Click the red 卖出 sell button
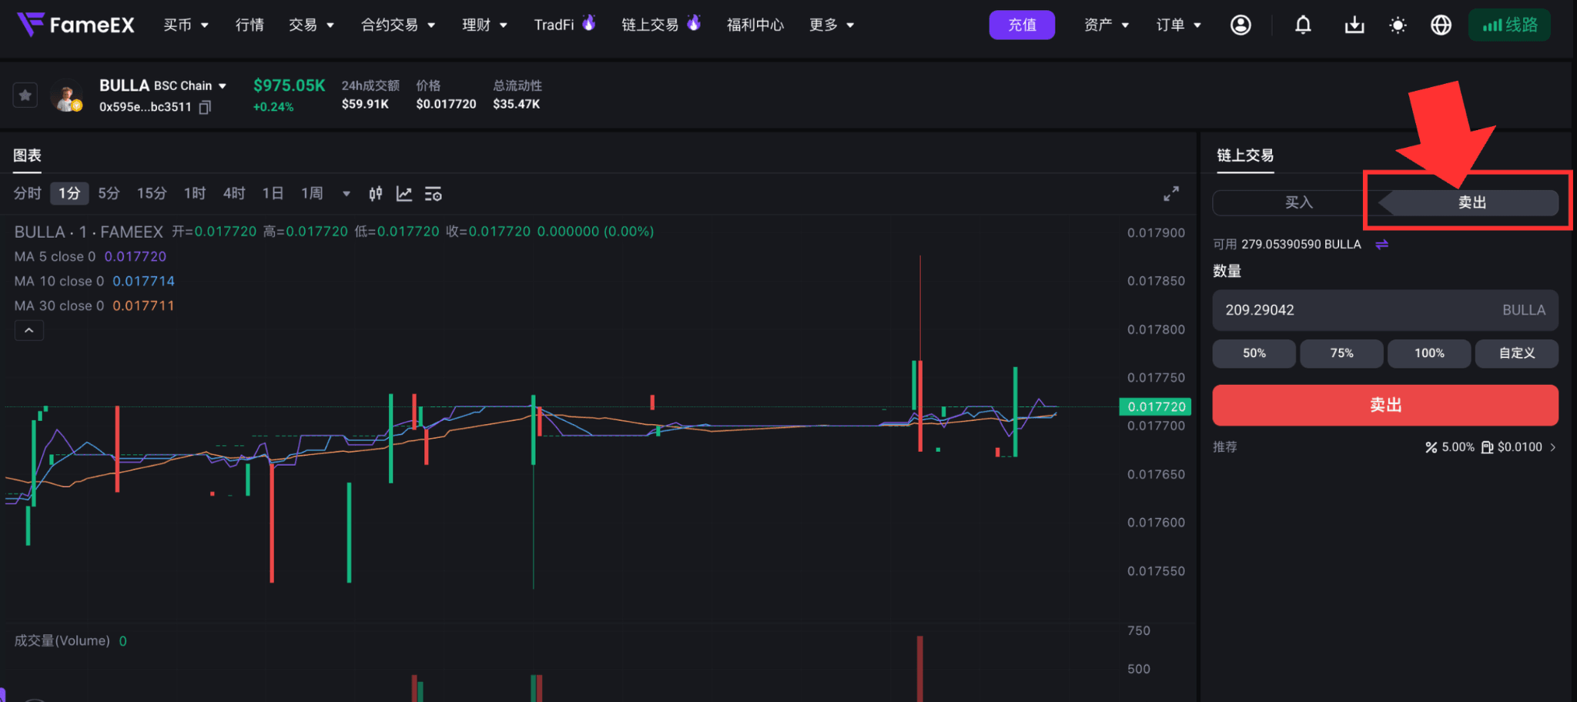 (1385, 405)
